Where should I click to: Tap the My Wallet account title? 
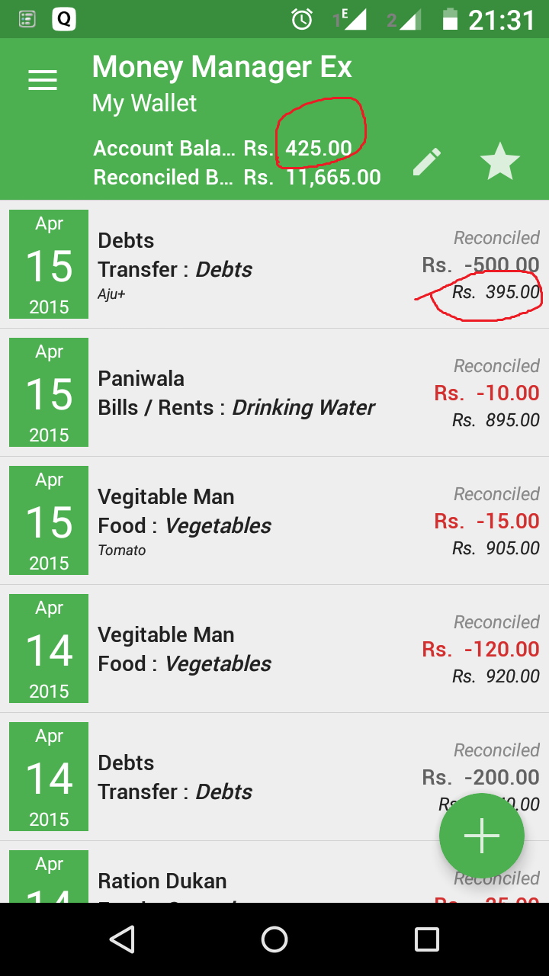(x=144, y=103)
